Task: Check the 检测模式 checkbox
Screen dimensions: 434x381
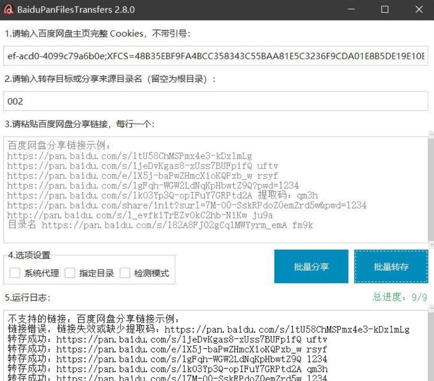Action: coord(125,273)
